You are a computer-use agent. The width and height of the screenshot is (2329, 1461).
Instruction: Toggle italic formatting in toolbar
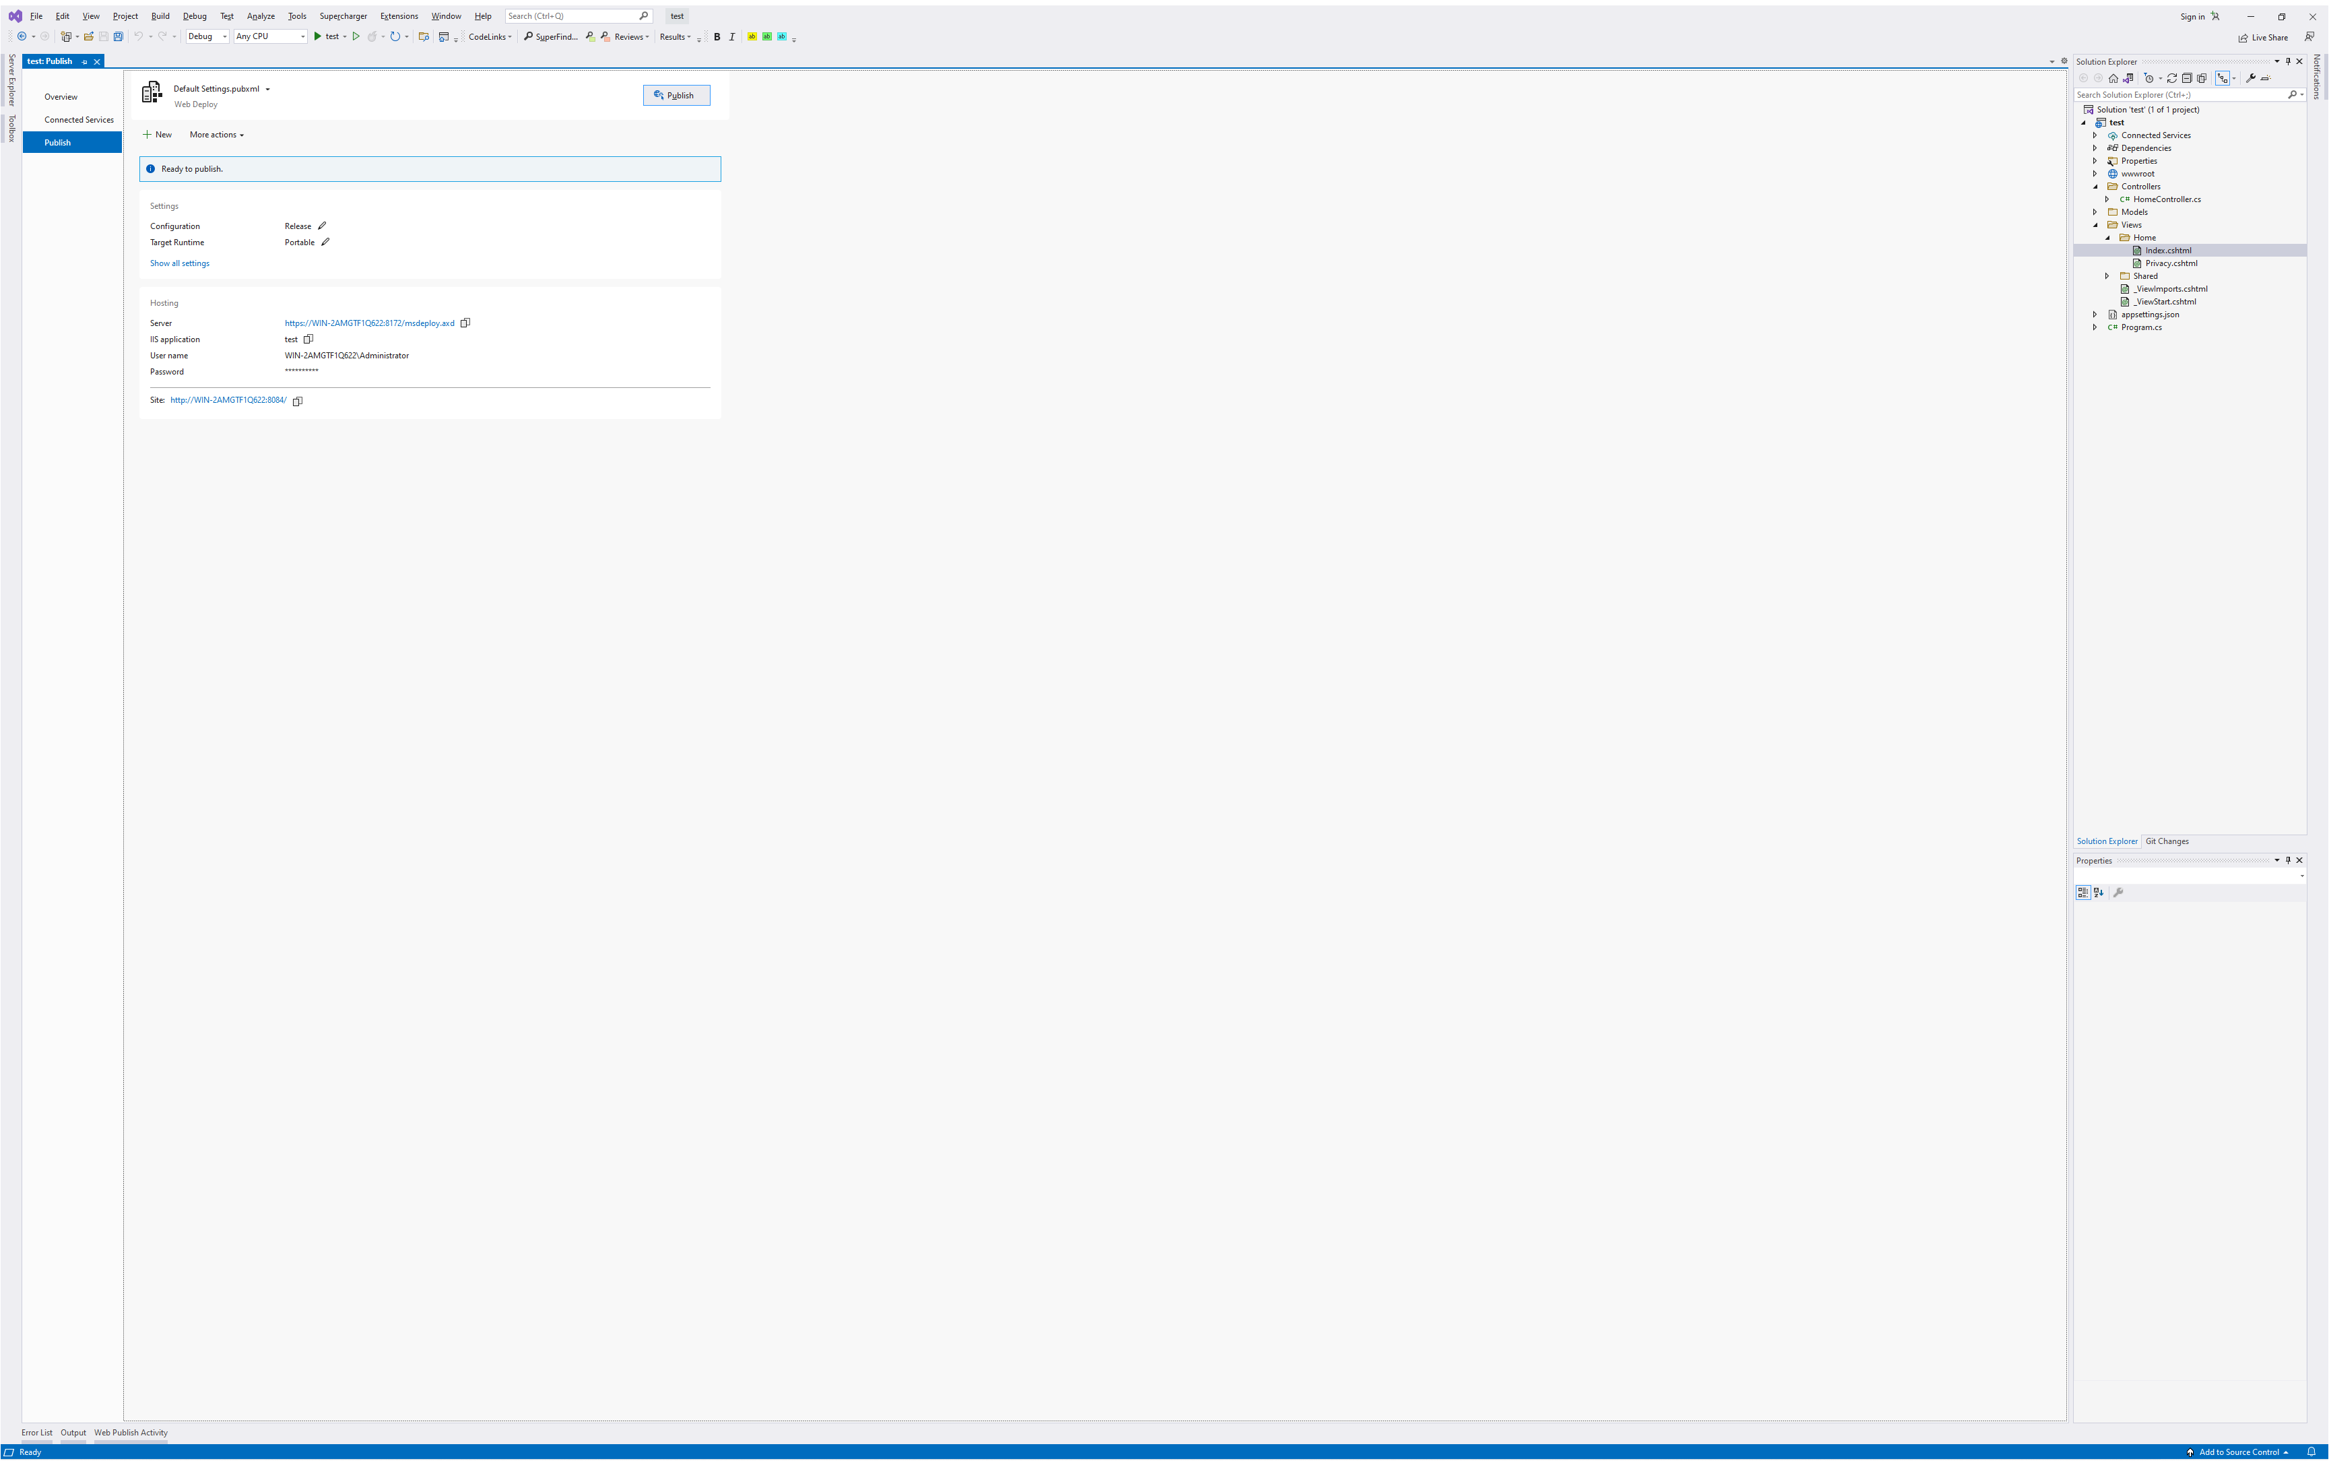(732, 37)
